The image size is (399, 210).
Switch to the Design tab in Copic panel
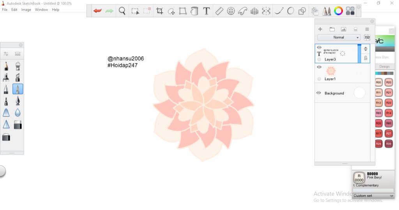pos(384,67)
